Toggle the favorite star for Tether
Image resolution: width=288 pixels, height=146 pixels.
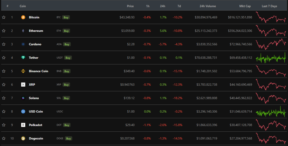coord(4,58)
